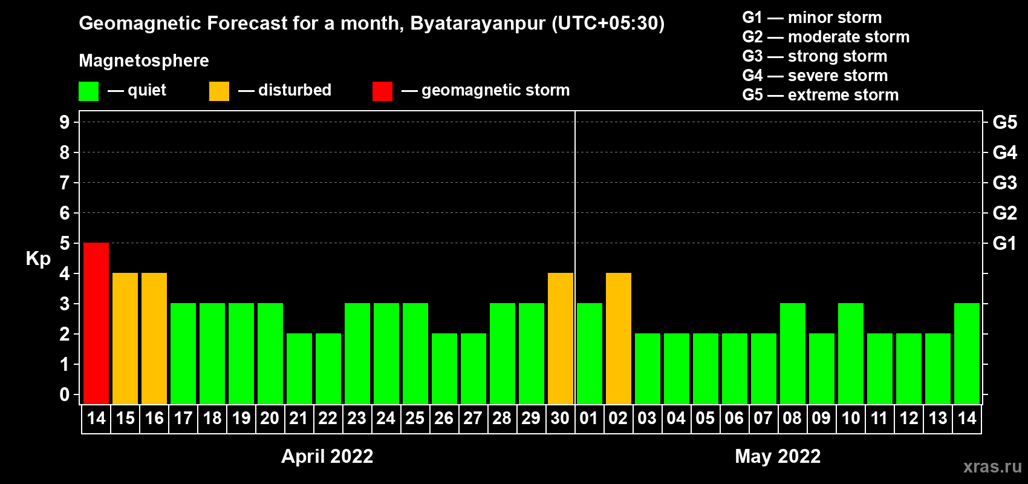The image size is (1028, 484).
Task: Click the 'April 2022' month label
Action: (x=327, y=456)
